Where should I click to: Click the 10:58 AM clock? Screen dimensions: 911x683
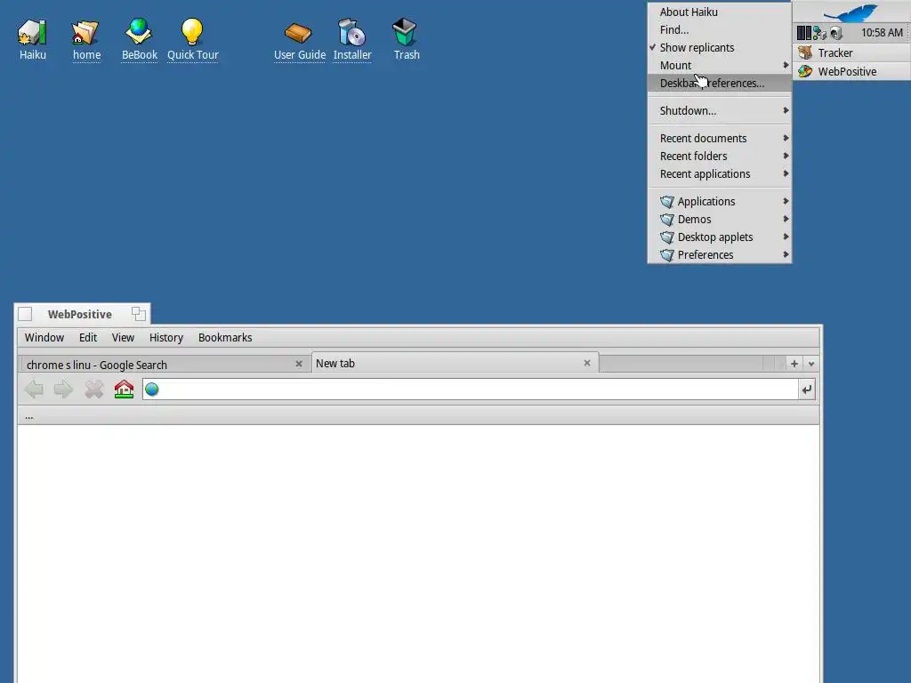(x=882, y=33)
